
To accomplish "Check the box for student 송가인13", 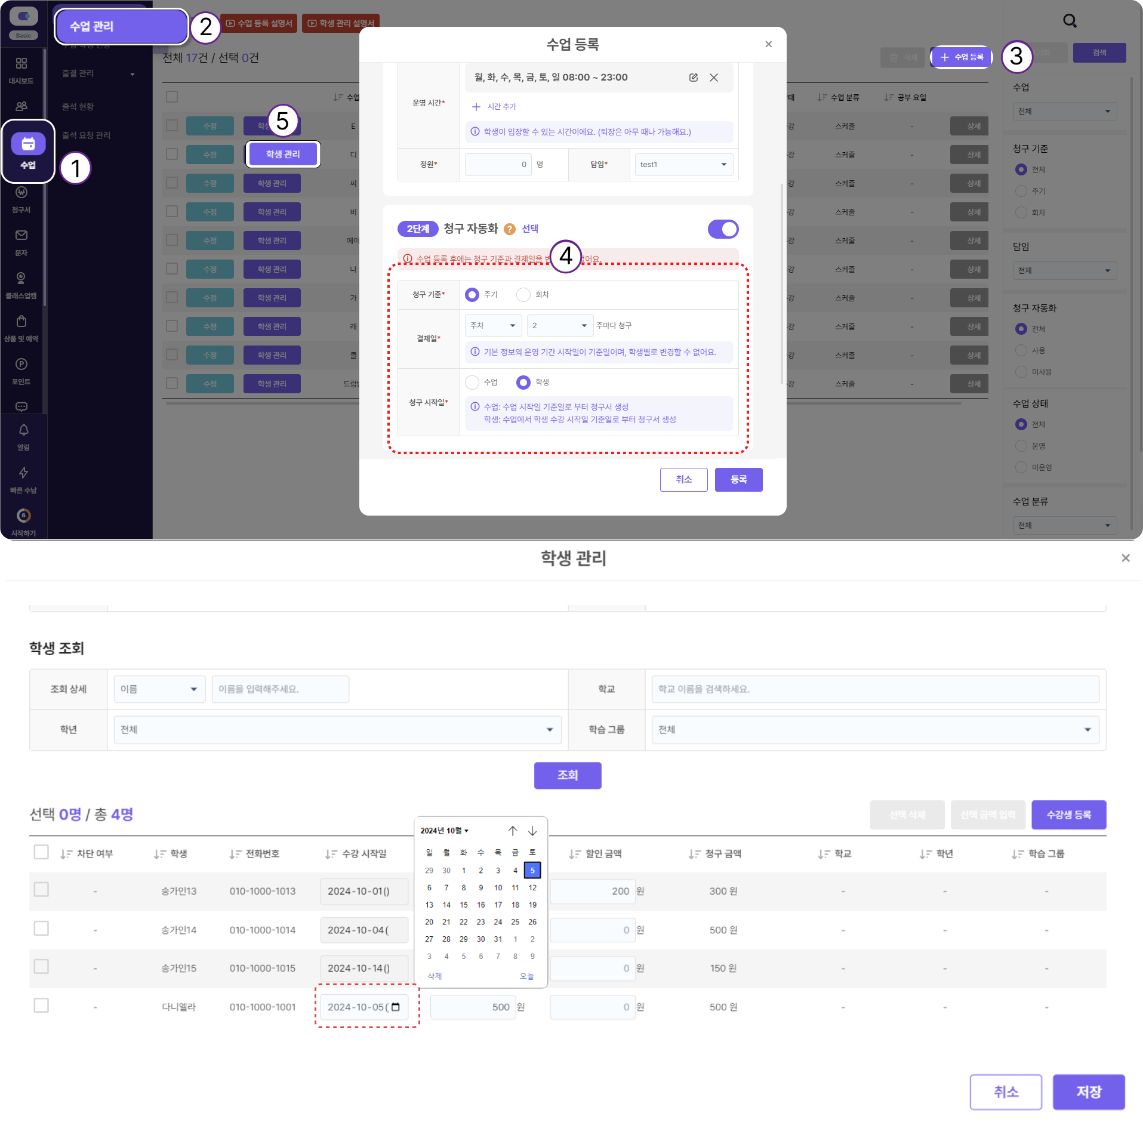I will coord(41,890).
